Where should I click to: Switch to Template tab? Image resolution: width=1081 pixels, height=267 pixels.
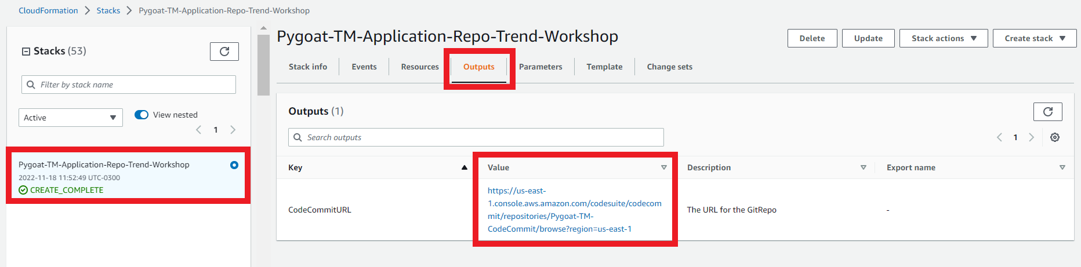point(604,67)
